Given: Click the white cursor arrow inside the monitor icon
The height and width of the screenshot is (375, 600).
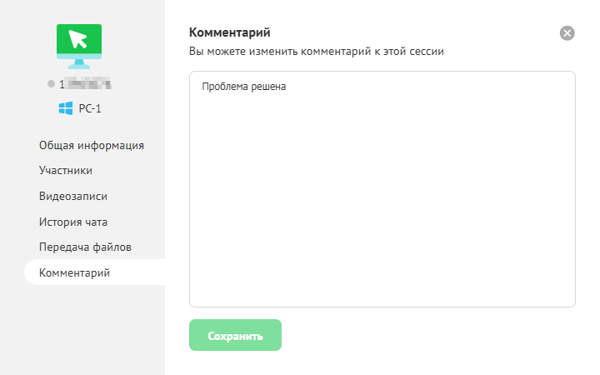Looking at the screenshot, I should coord(78,38).
